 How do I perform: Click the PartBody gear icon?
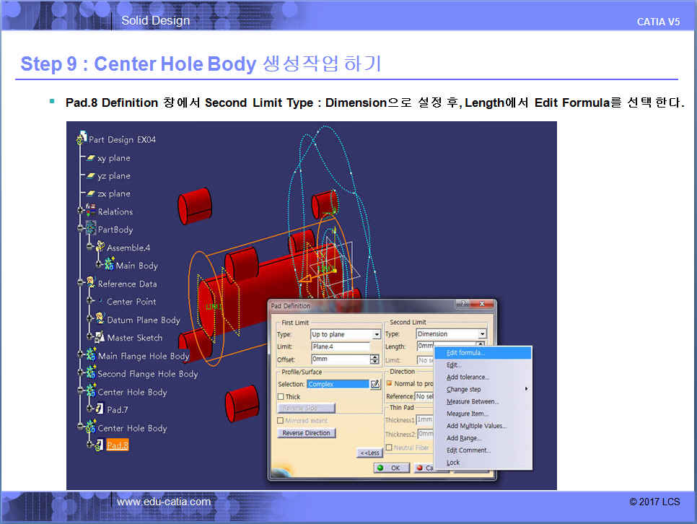[x=90, y=230]
